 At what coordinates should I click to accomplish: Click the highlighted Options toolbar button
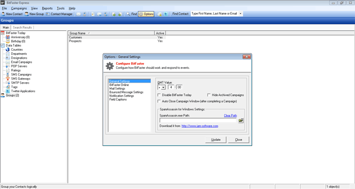click(x=146, y=14)
